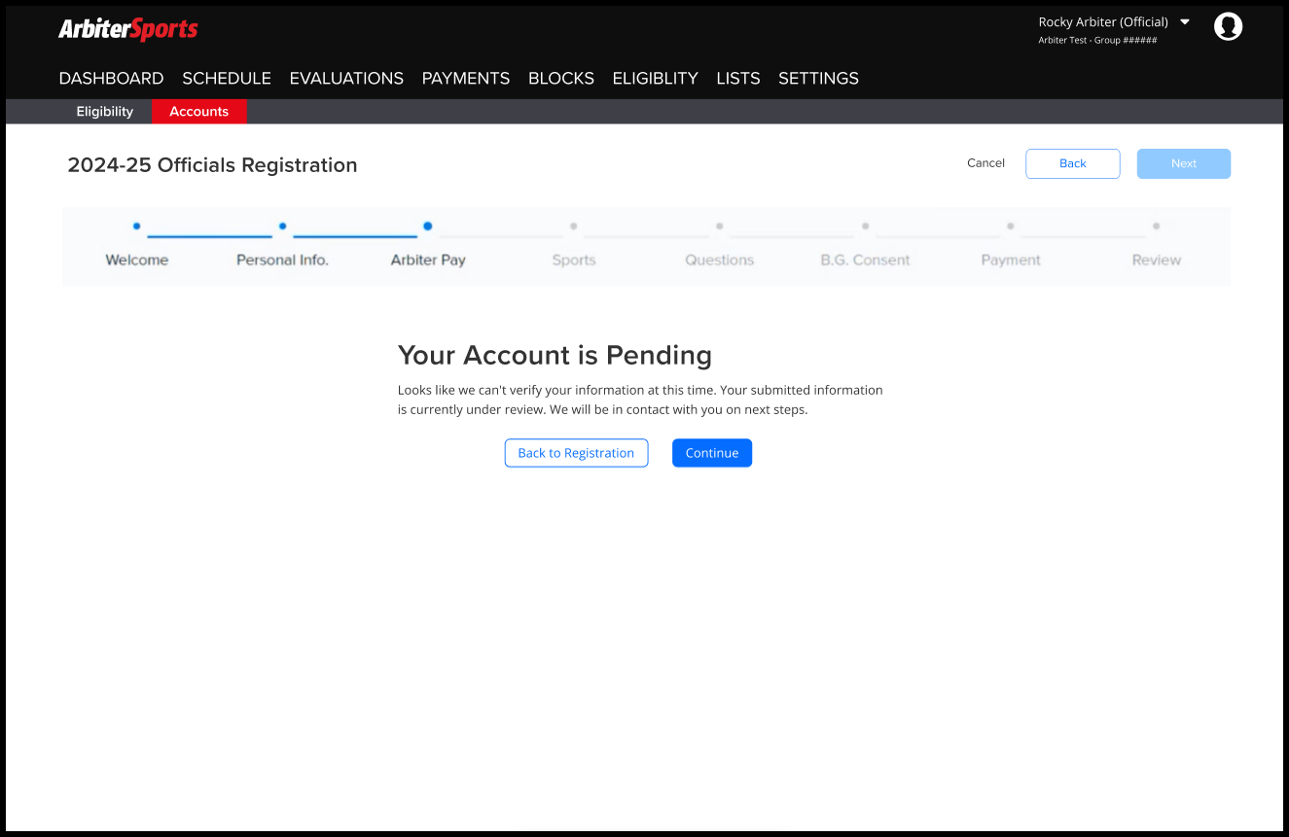The height and width of the screenshot is (837, 1289).
Task: Switch to the Accounts tab
Action: coord(198,111)
